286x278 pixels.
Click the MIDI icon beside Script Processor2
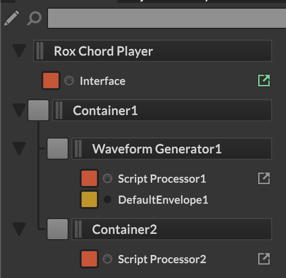pyautogui.click(x=107, y=259)
